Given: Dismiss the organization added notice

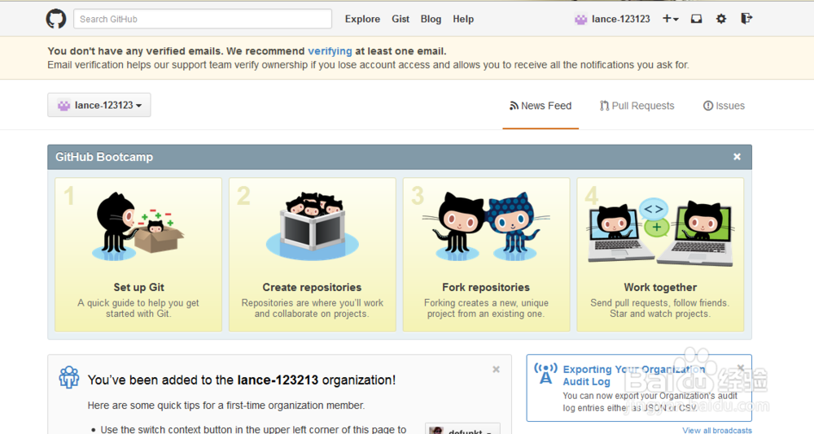Looking at the screenshot, I should [x=496, y=369].
